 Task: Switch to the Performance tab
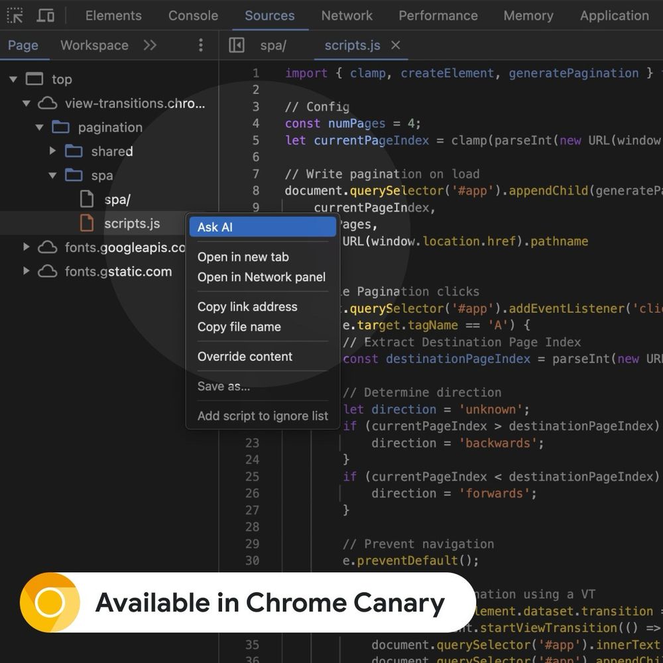click(438, 16)
